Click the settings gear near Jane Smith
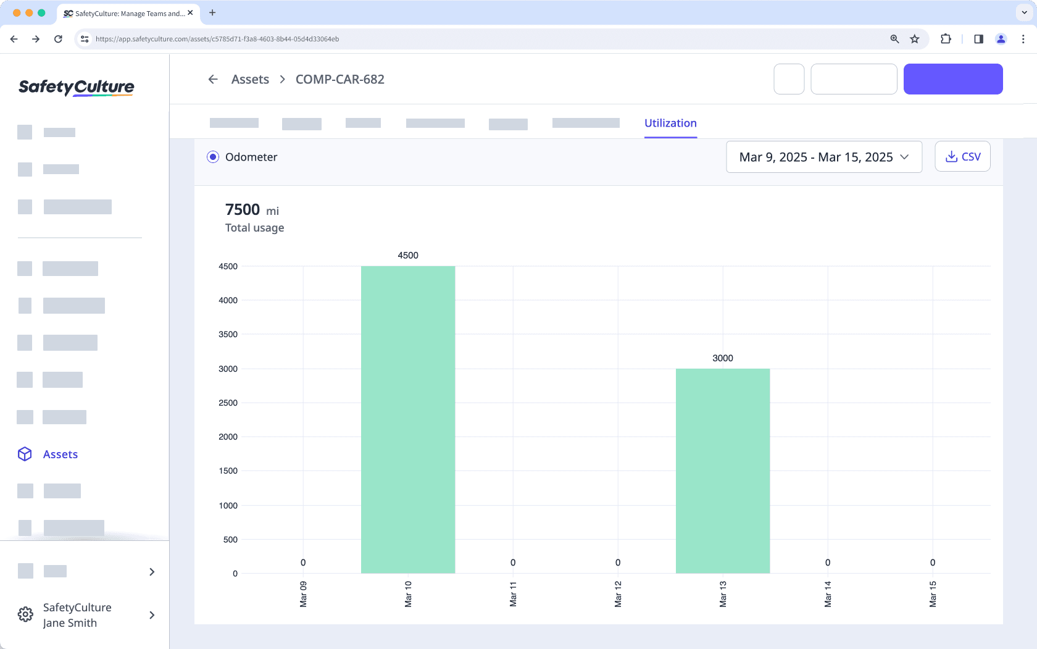The image size is (1037, 649). pyautogui.click(x=25, y=614)
